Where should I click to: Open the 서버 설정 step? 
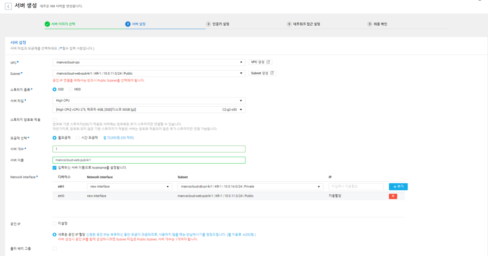tap(139, 24)
